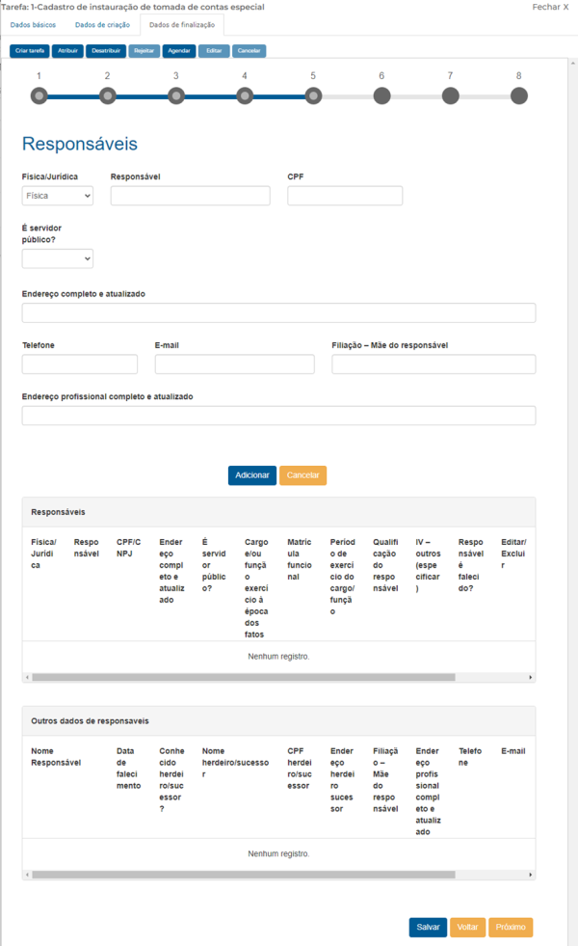578x946 pixels.
Task: Focus the Endereço completo e atualizado field
Action: pos(278,313)
